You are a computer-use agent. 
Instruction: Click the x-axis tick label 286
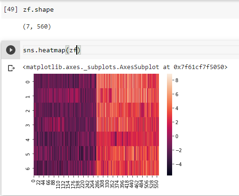pyautogui.click(x=97, y=184)
